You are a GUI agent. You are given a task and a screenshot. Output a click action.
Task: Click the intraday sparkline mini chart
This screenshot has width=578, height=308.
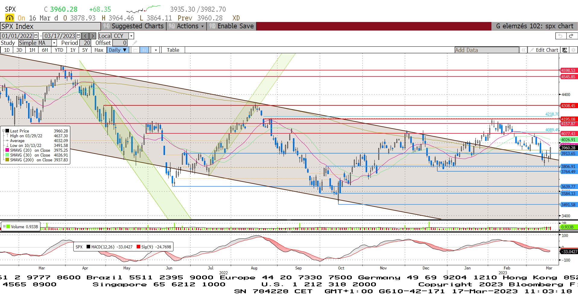(x=144, y=9)
